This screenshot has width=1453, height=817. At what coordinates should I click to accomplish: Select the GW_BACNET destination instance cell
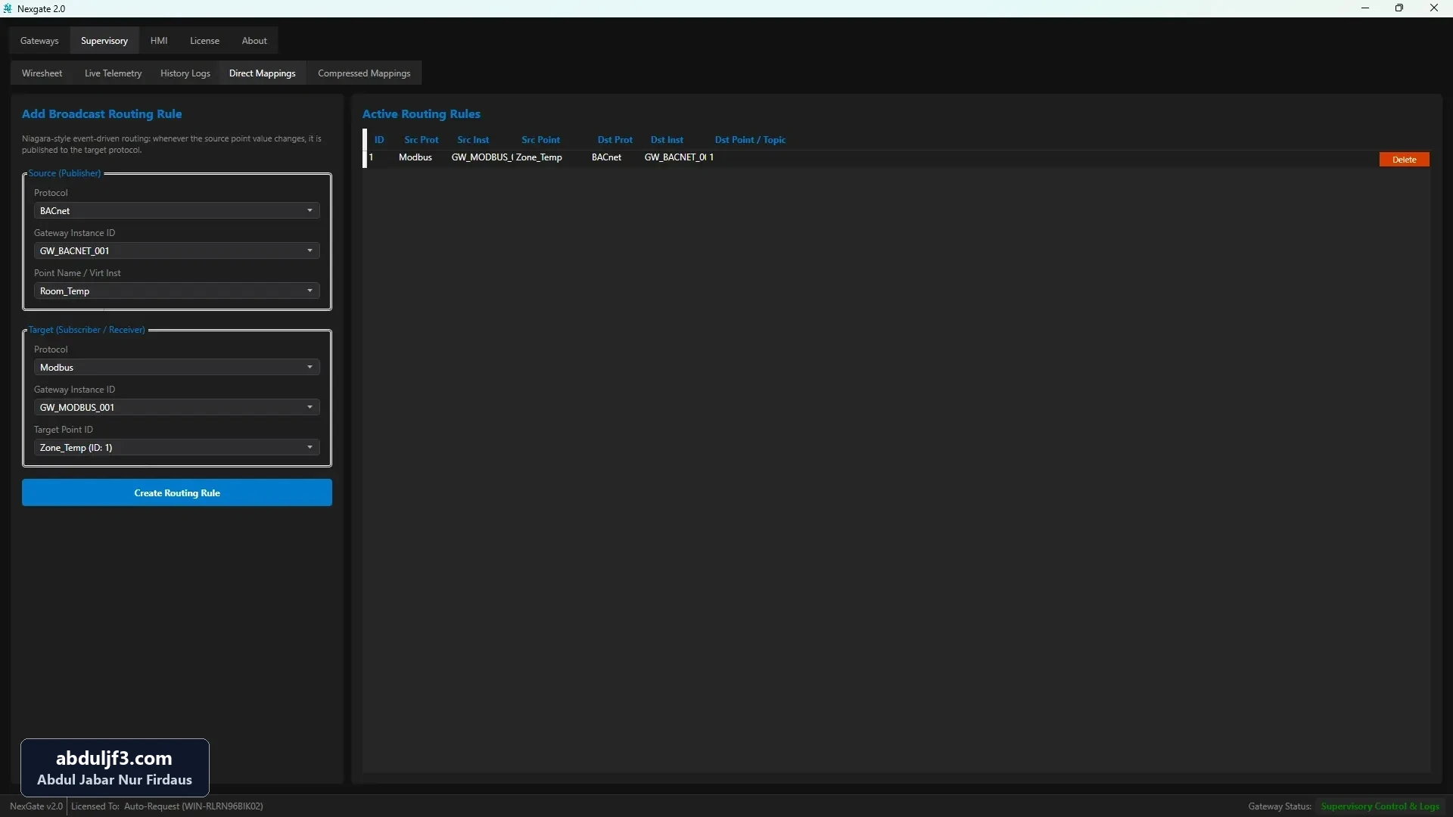(675, 157)
